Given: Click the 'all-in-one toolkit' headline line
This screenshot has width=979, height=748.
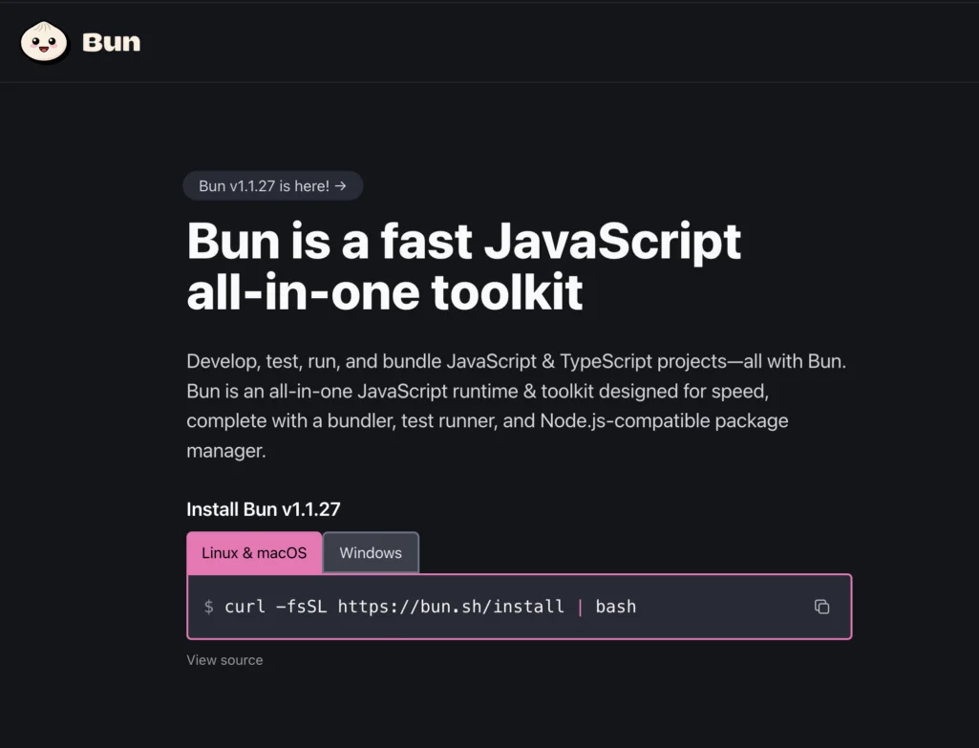Looking at the screenshot, I should [385, 292].
